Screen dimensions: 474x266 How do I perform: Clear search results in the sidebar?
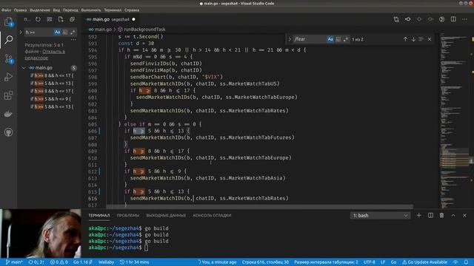point(50,19)
